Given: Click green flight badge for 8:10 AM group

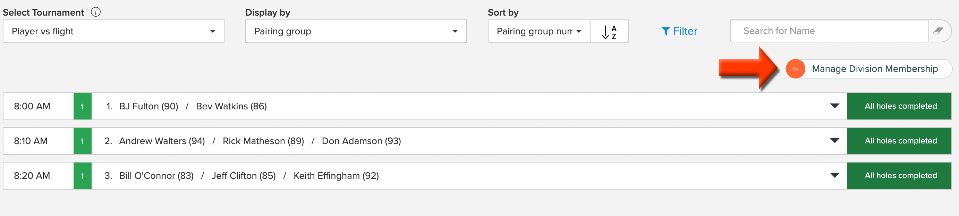Looking at the screenshot, I should click(83, 141).
